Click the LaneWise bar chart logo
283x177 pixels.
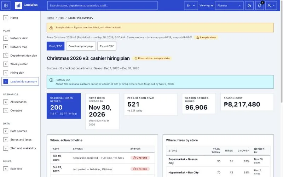click(x=18, y=6)
